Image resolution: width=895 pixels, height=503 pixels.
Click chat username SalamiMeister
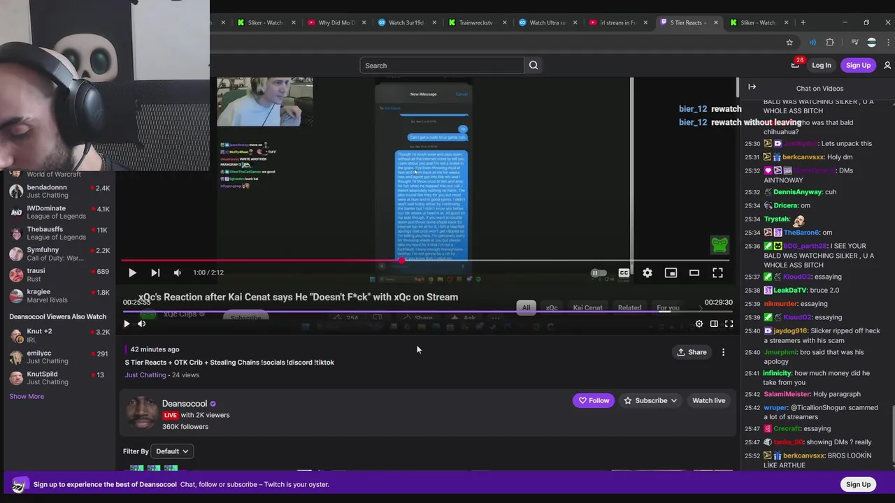[x=787, y=394]
